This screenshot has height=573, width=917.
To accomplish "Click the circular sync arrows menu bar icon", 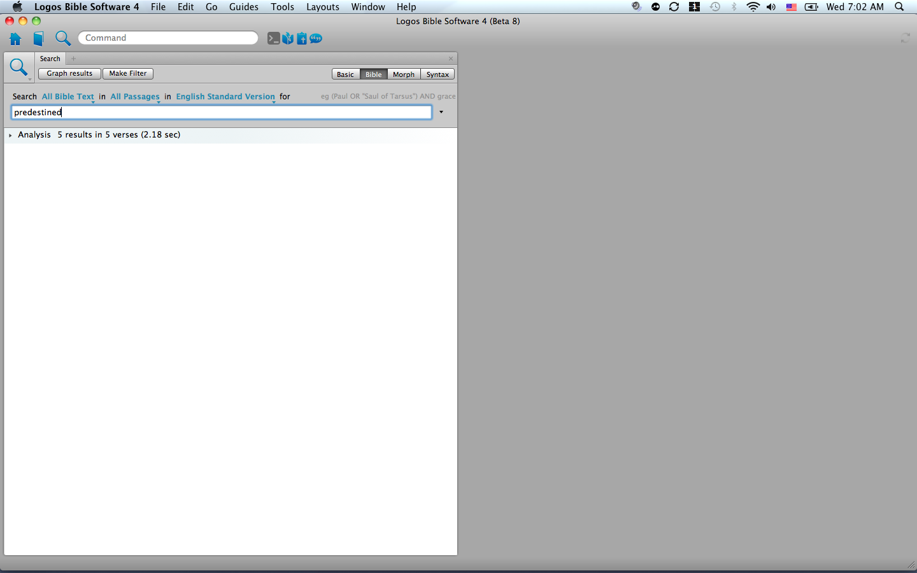I will pyautogui.click(x=674, y=7).
